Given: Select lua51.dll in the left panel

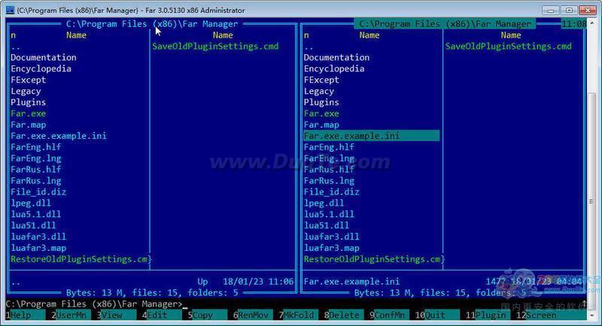Looking at the screenshot, I should pyautogui.click(x=33, y=225).
